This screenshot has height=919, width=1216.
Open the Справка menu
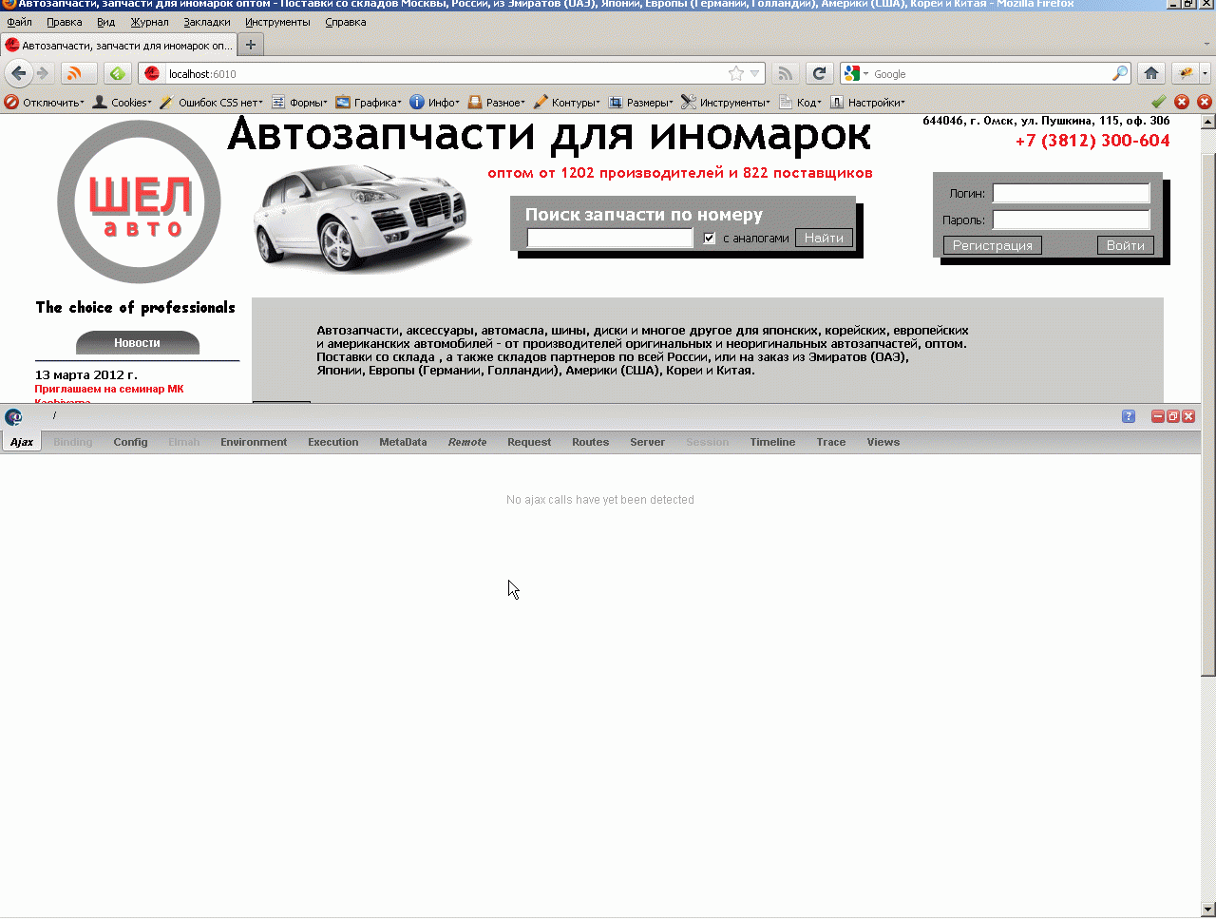[x=346, y=22]
